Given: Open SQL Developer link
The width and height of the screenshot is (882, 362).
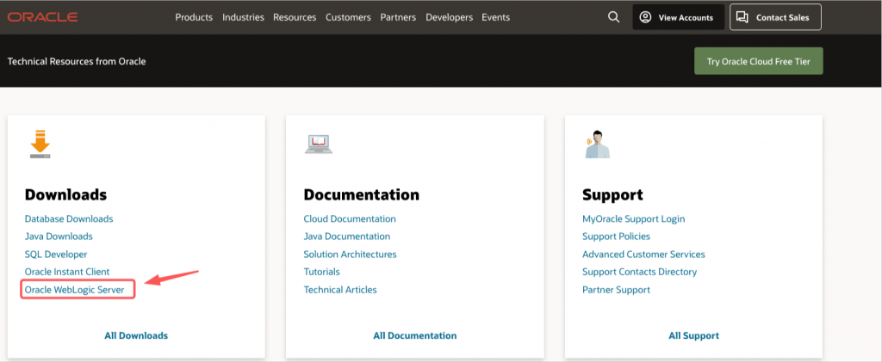Looking at the screenshot, I should coord(56,255).
